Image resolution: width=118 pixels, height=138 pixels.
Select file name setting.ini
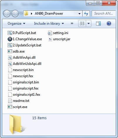point(61,33)
